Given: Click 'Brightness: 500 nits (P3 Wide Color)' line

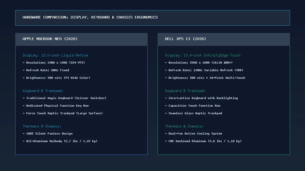Looking at the screenshot, I should click(x=56, y=78).
